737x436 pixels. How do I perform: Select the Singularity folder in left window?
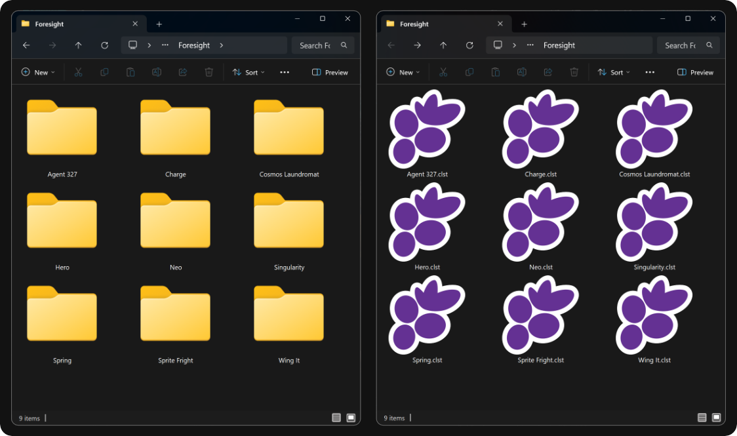pyautogui.click(x=289, y=220)
